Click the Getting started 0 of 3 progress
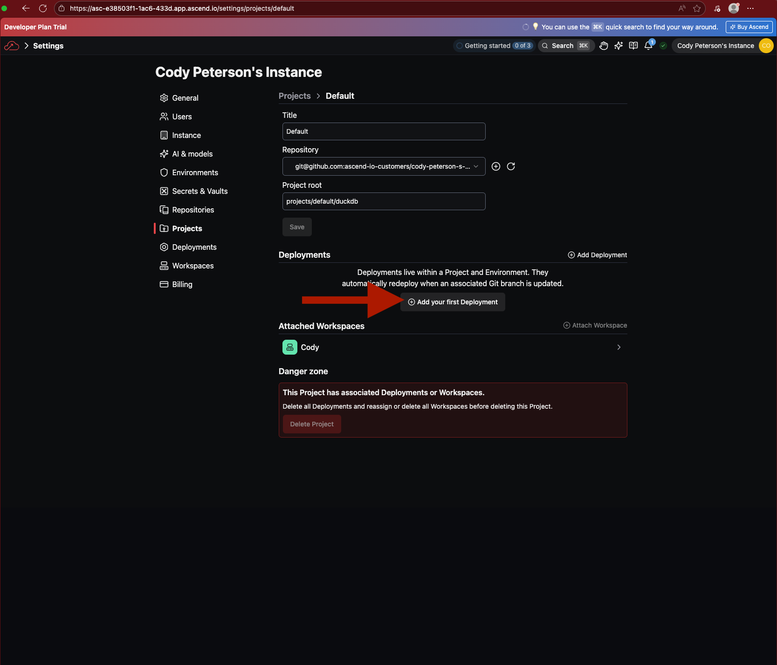The image size is (777, 665). (x=494, y=46)
